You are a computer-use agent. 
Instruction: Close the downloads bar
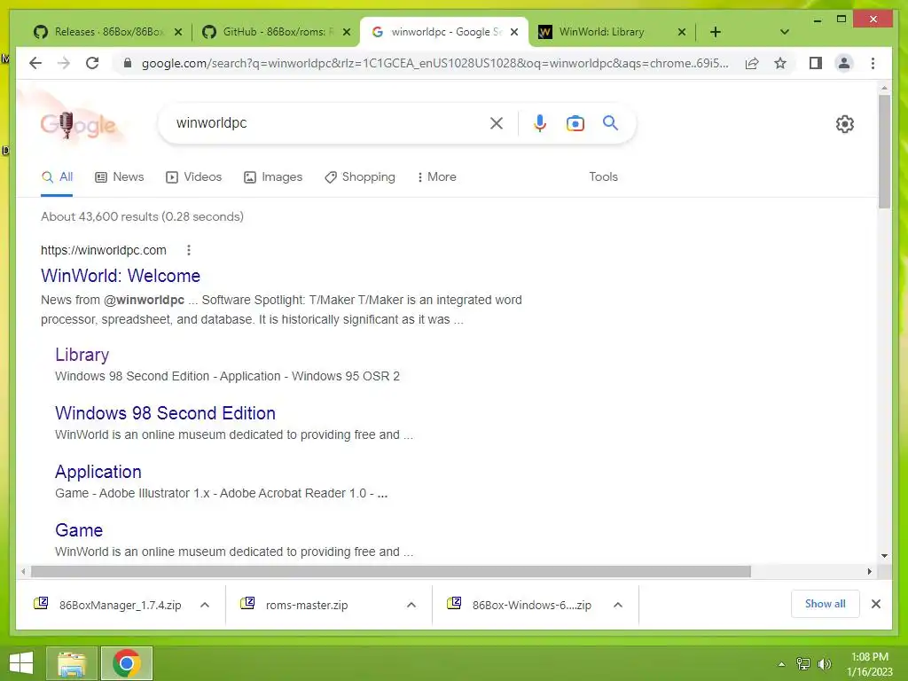(875, 604)
